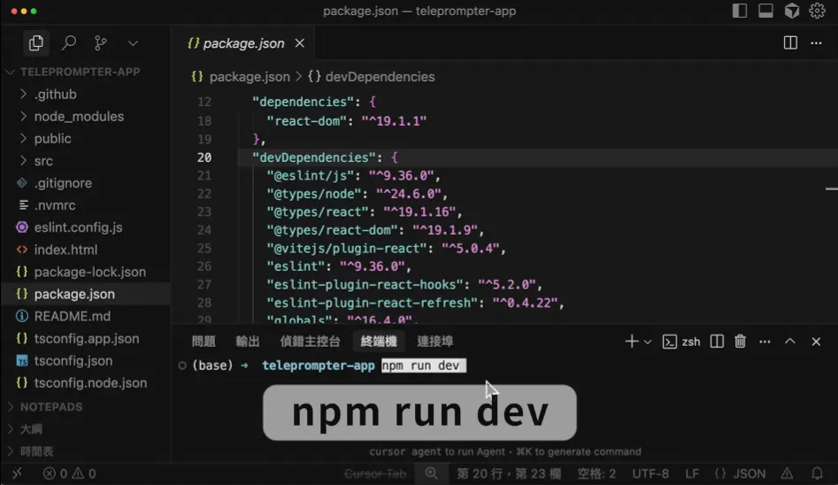838x485 pixels.
Task: Switch to the 問題 problems tab
Action: click(204, 341)
